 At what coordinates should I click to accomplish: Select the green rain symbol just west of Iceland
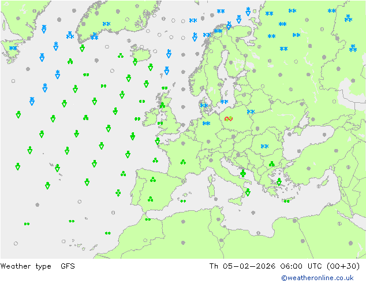click(121, 55)
